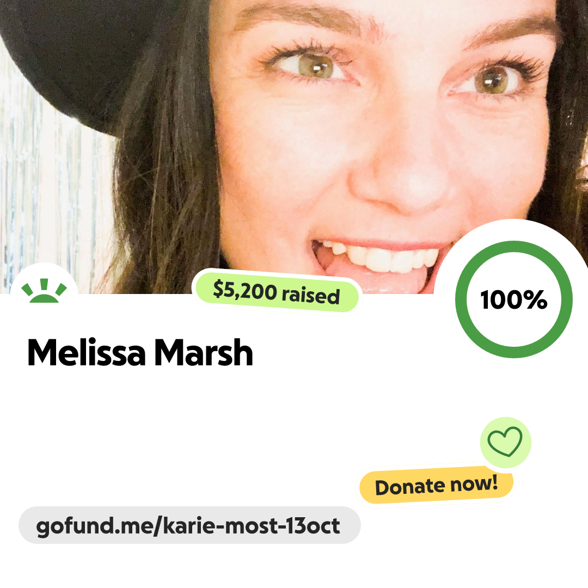Tap the green heart icon

tap(505, 442)
